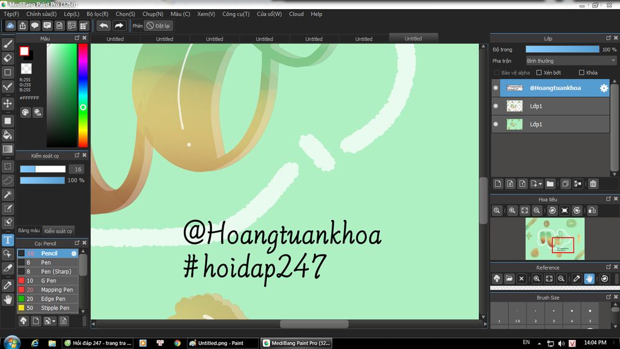Open the Chỉnh sửa(E) menu

pos(41,14)
